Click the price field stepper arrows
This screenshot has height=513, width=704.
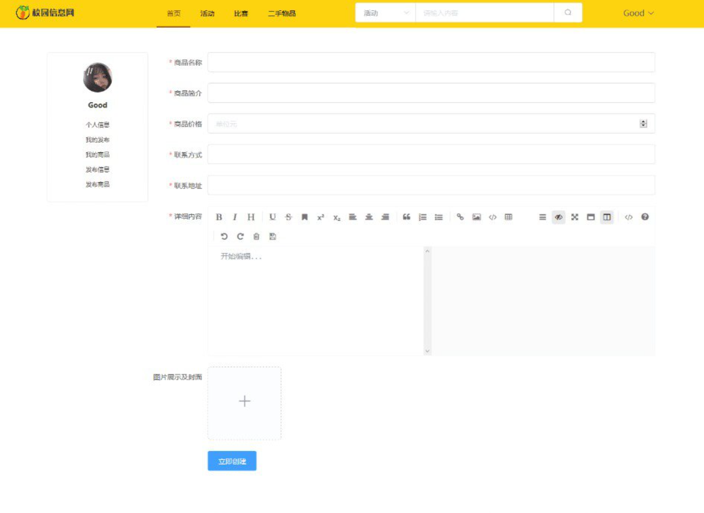(644, 124)
